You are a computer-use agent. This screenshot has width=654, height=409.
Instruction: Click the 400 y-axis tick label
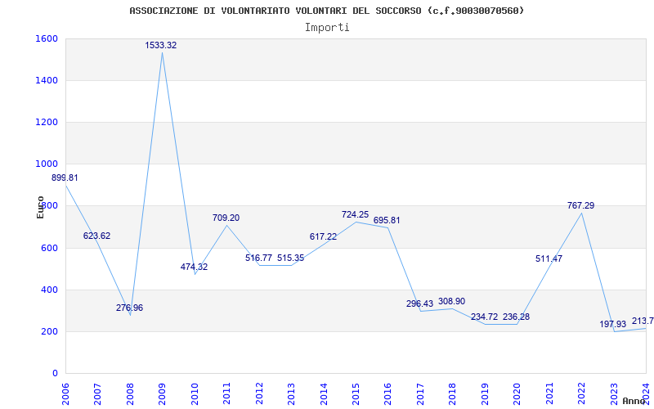coord(48,290)
